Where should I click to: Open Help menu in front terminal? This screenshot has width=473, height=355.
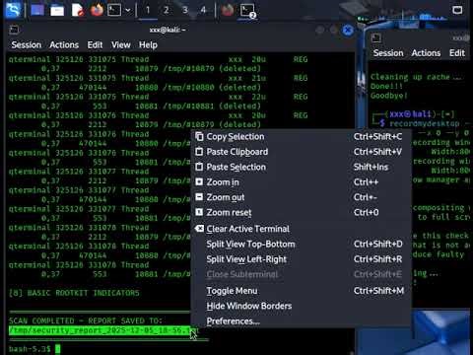[148, 44]
